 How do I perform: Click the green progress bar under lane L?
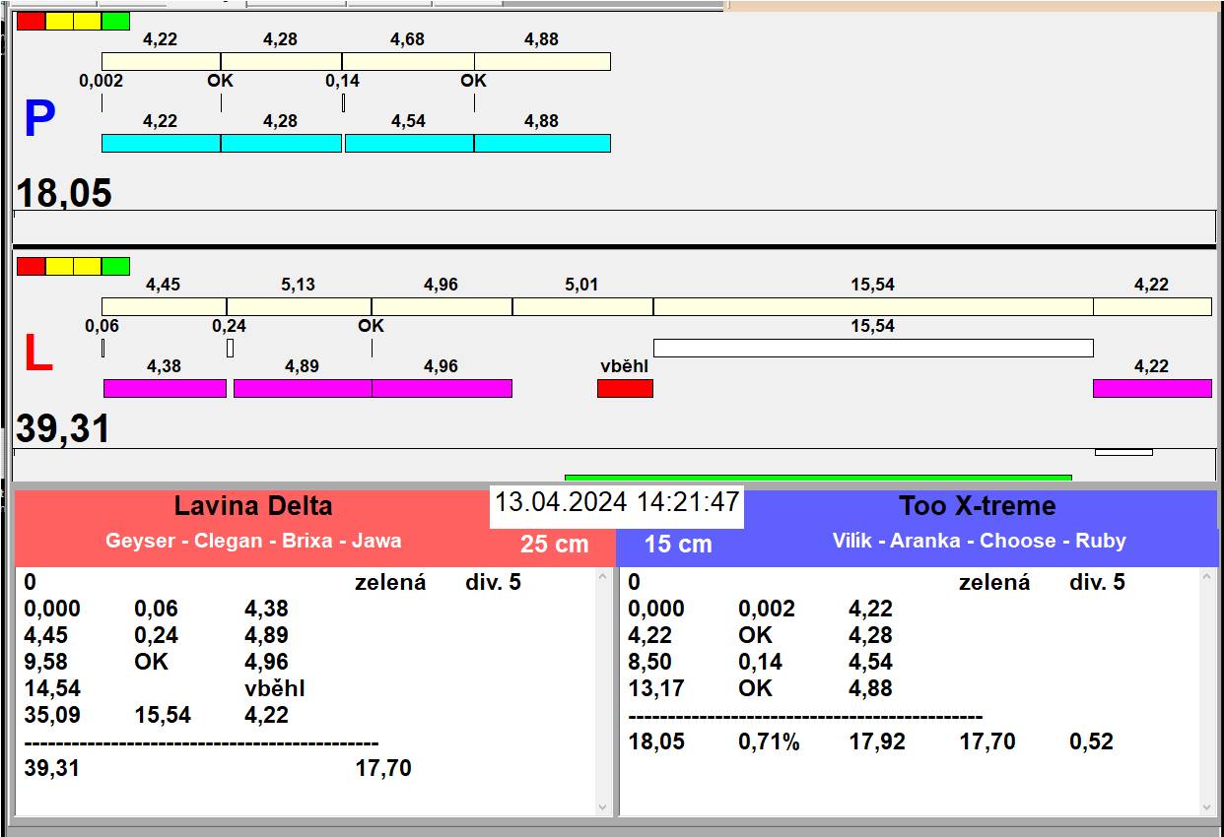[817, 478]
